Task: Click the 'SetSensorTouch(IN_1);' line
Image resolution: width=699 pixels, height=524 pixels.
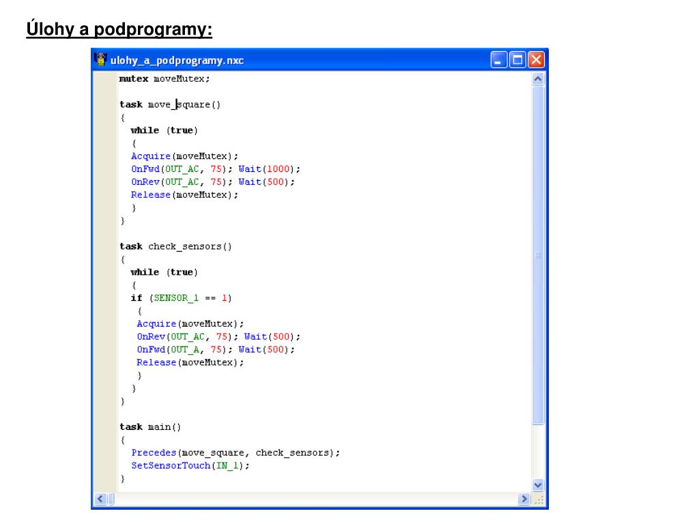Action: pyautogui.click(x=190, y=466)
